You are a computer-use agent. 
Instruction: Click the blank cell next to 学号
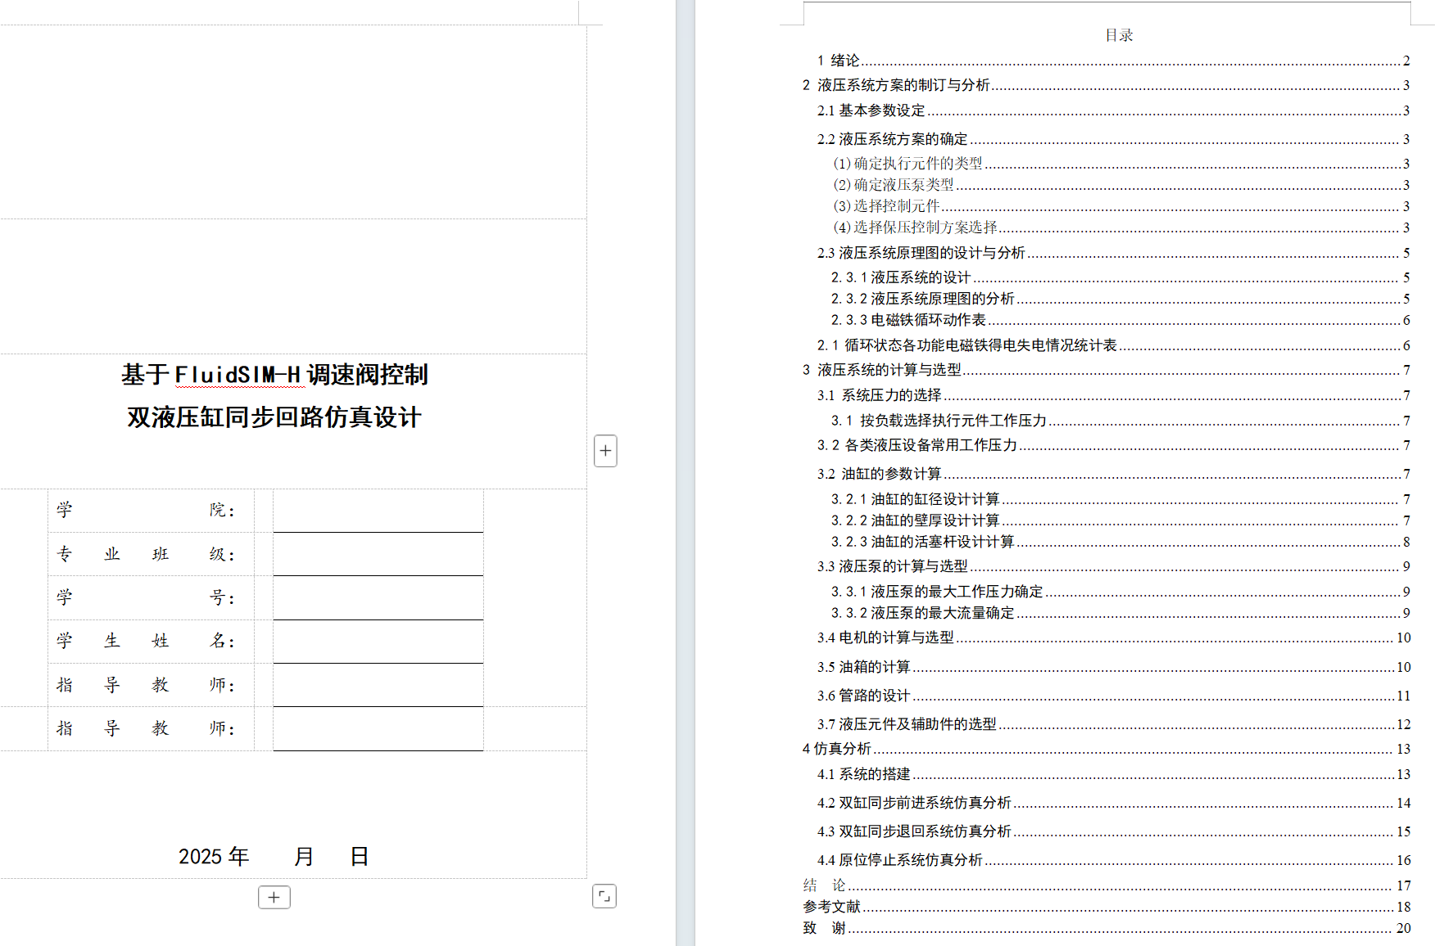(x=378, y=598)
